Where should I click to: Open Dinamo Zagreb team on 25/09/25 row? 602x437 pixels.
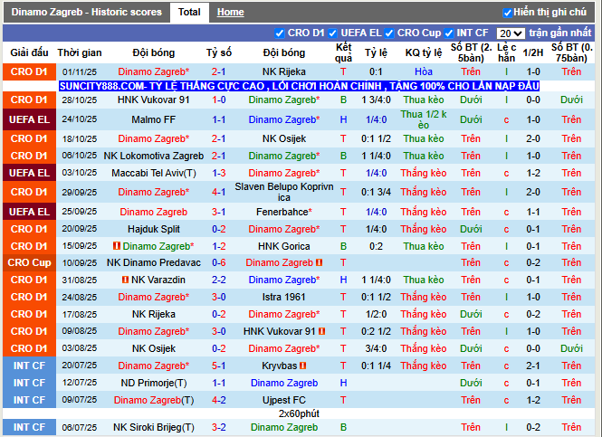(x=154, y=212)
